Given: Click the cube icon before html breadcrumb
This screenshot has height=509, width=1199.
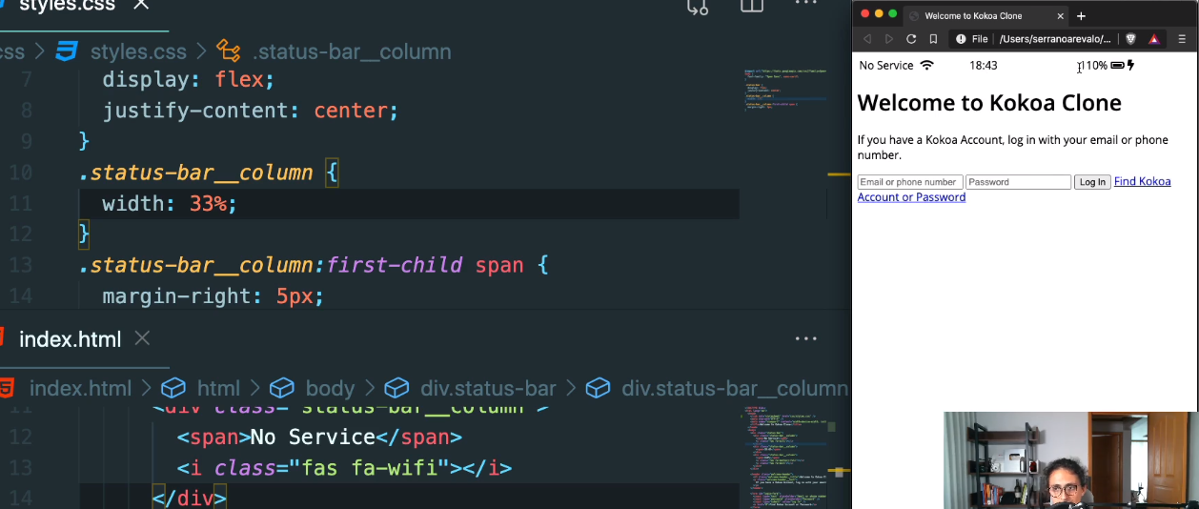Looking at the screenshot, I should pyautogui.click(x=173, y=388).
